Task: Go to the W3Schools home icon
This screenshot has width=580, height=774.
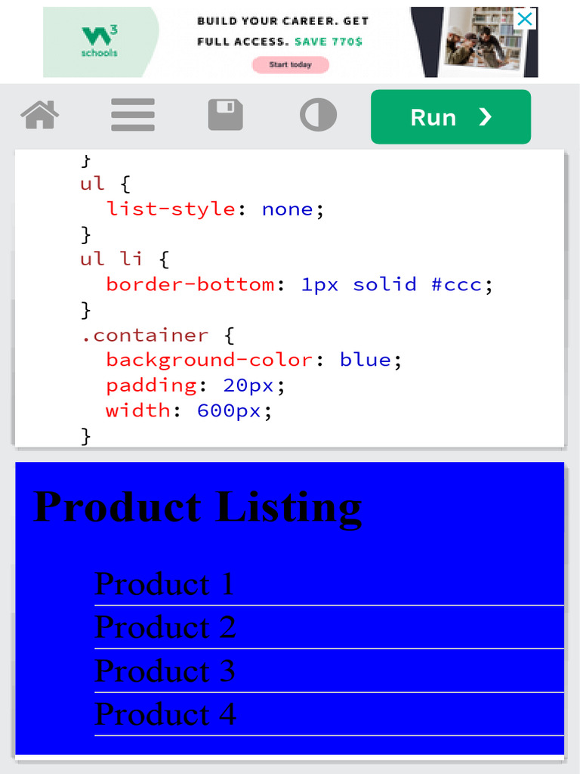Action: 40,116
